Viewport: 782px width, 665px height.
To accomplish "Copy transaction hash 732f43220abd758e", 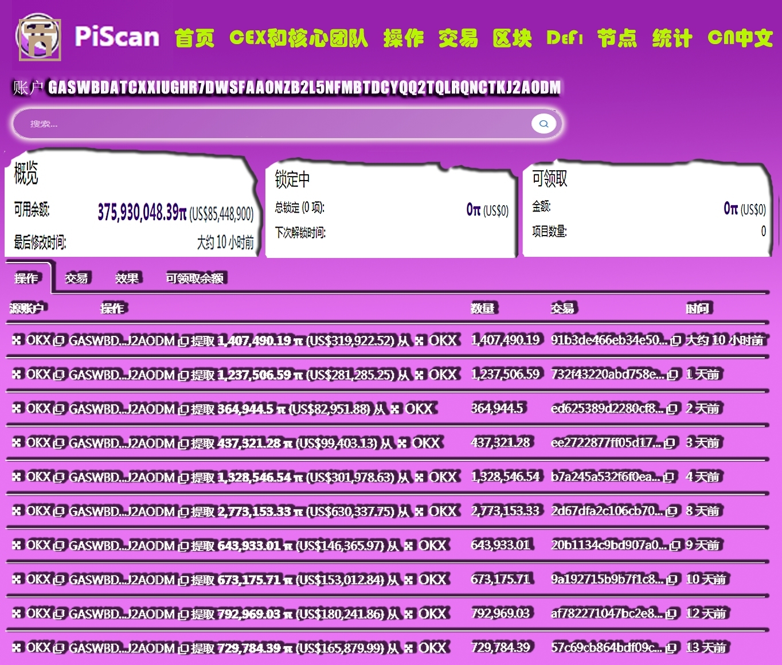I will point(672,375).
